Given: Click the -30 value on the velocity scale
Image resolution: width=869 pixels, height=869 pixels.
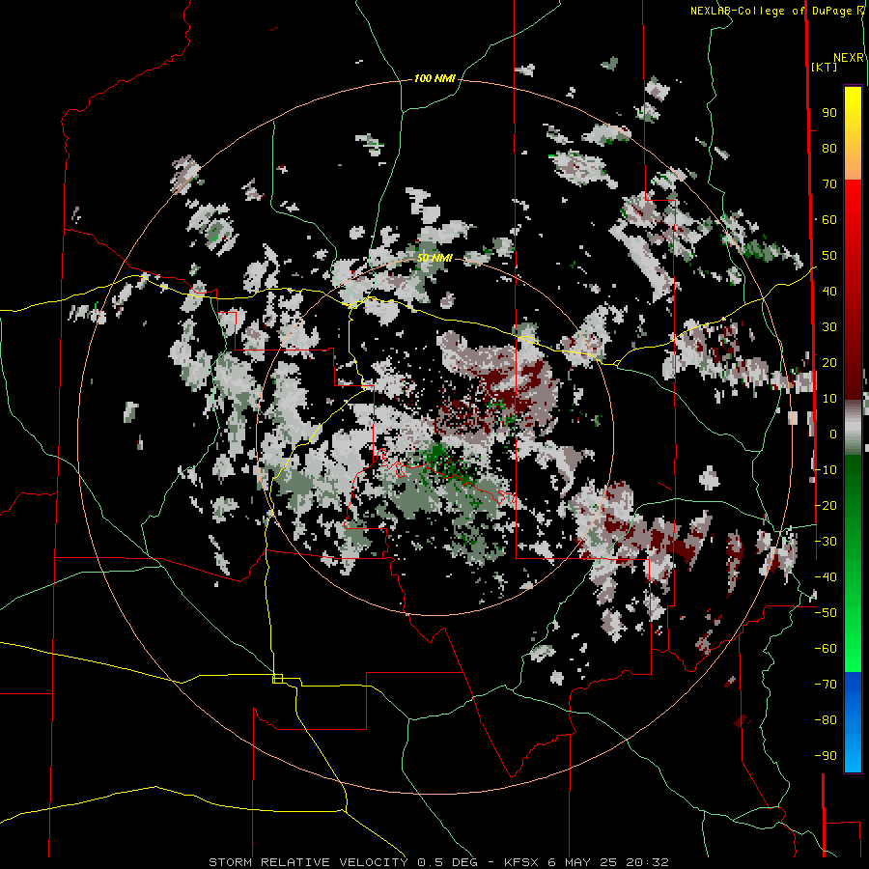Looking at the screenshot, I should [x=826, y=542].
